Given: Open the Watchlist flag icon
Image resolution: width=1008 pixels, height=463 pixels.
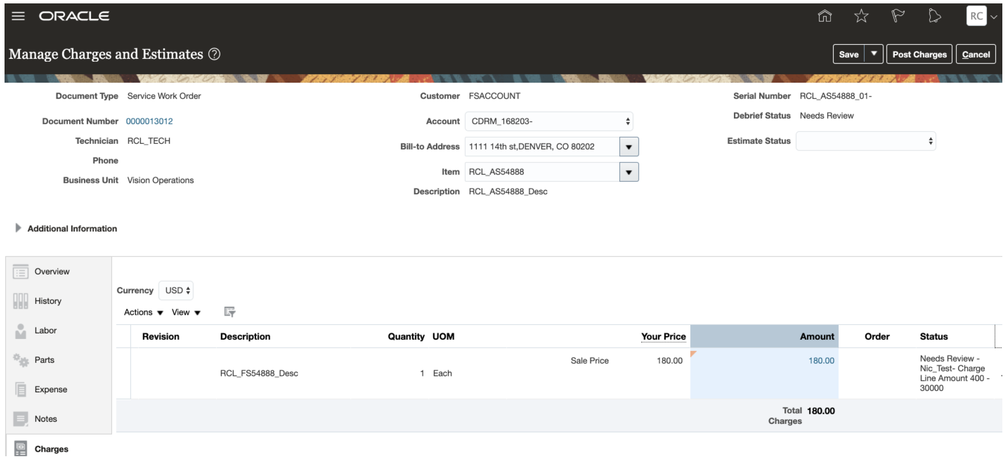Looking at the screenshot, I should point(898,16).
